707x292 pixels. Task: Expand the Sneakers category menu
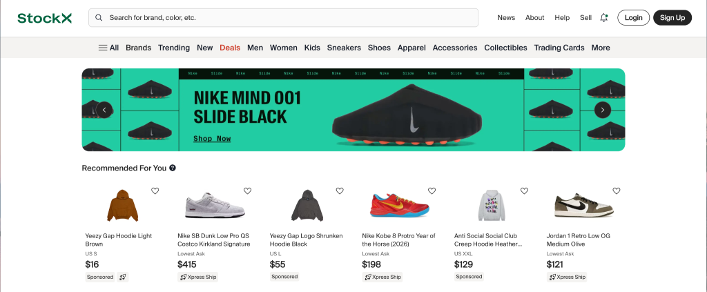[x=344, y=48]
